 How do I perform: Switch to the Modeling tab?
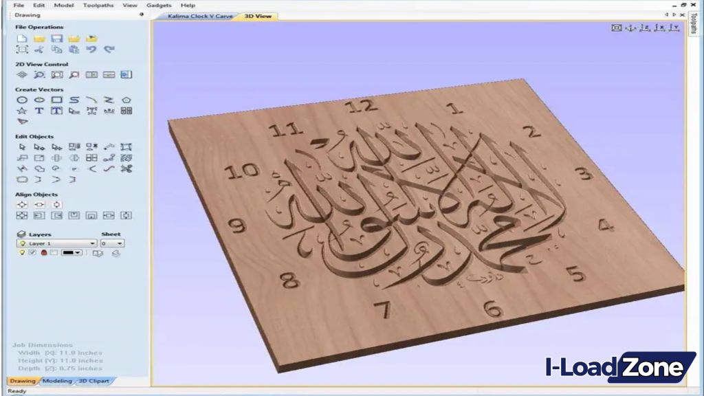[x=57, y=381]
